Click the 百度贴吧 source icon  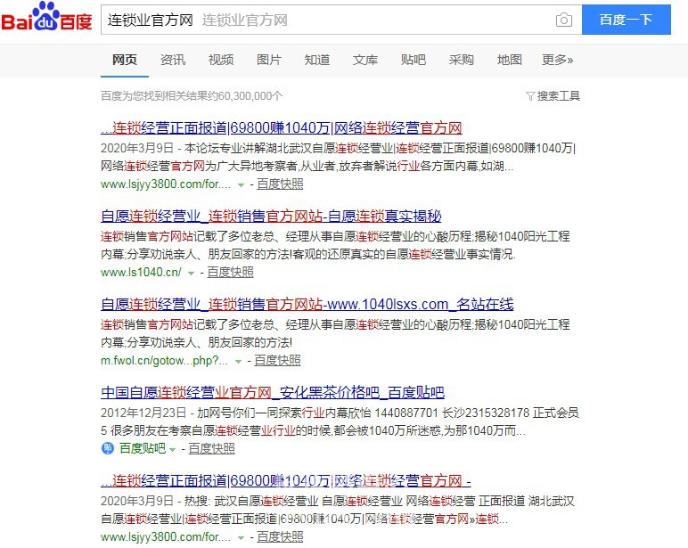point(108,448)
